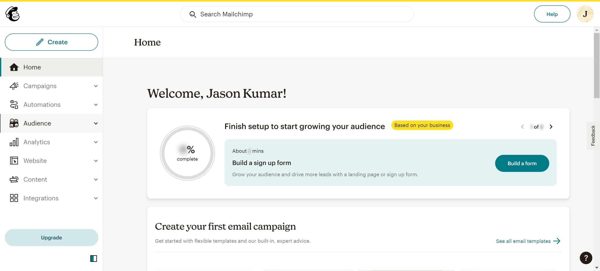Advance the setup carousel with right arrow
Screen dimensions: 600x271
pos(551,126)
